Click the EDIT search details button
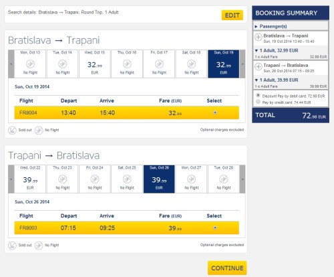Image resolution: width=334 pixels, height=277 pixels. click(x=232, y=15)
